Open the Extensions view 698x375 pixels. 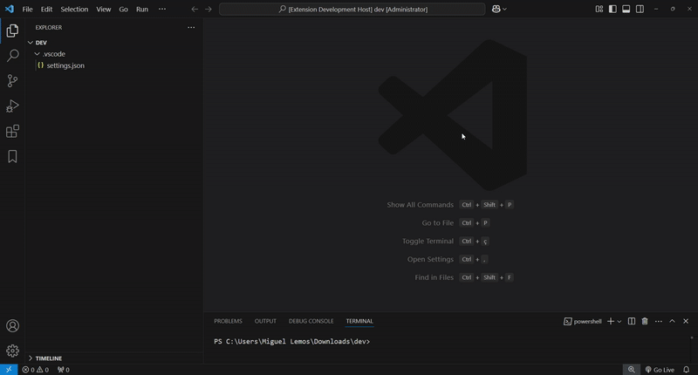click(x=12, y=131)
